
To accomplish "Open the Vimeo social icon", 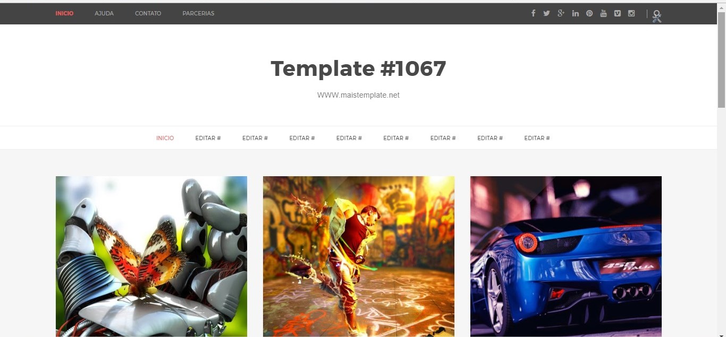I will point(617,13).
